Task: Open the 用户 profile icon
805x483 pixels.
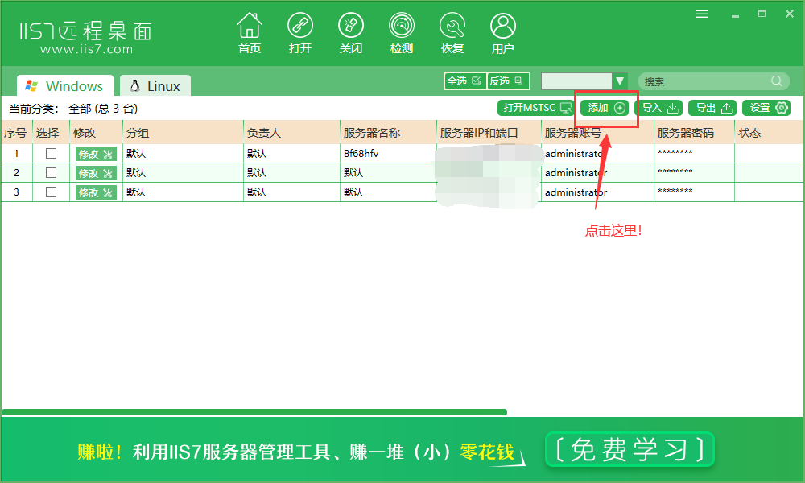Action: click(502, 26)
